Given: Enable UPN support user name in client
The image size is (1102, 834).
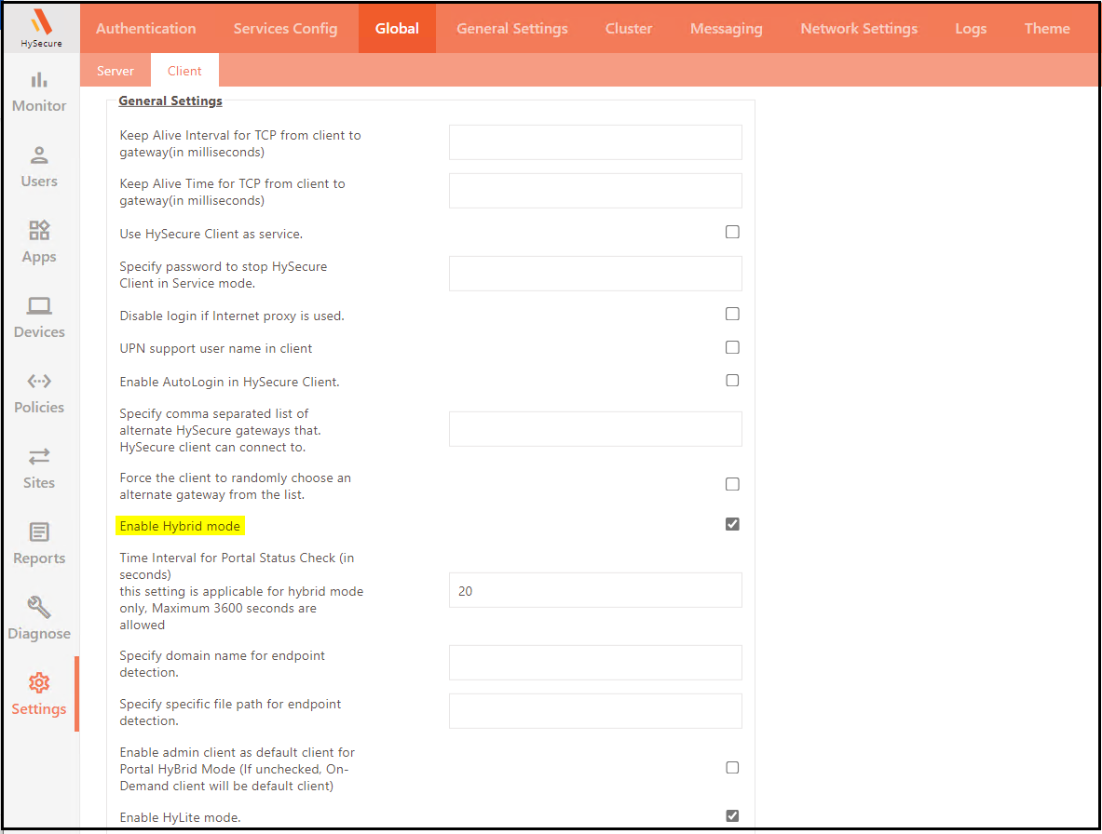Looking at the screenshot, I should [732, 347].
